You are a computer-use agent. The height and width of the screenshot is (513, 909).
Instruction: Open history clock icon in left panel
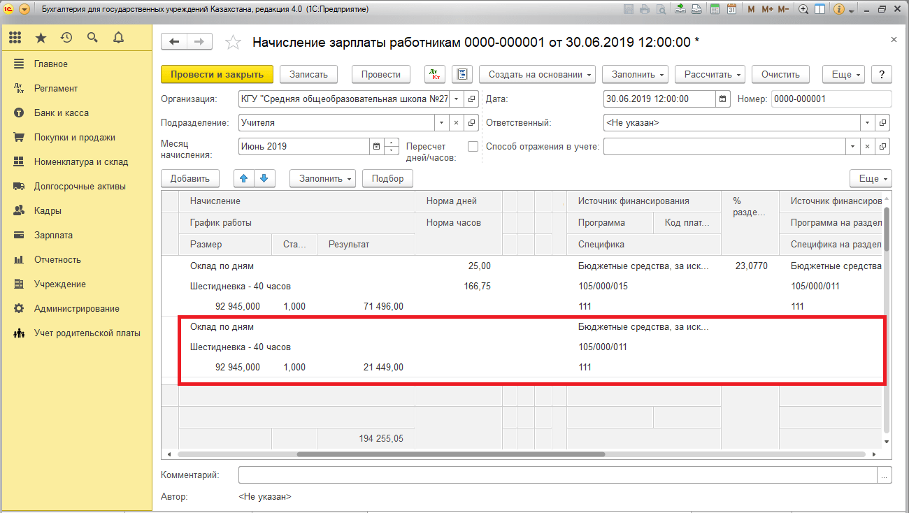click(x=66, y=37)
